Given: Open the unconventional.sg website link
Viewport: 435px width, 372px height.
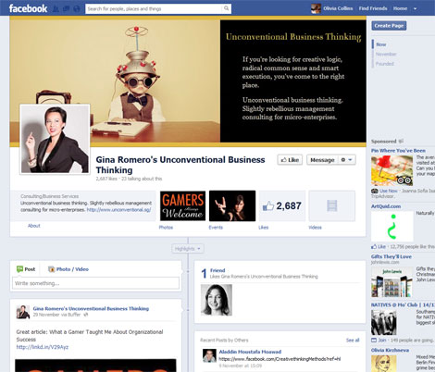Looking at the screenshot, I should (x=118, y=210).
